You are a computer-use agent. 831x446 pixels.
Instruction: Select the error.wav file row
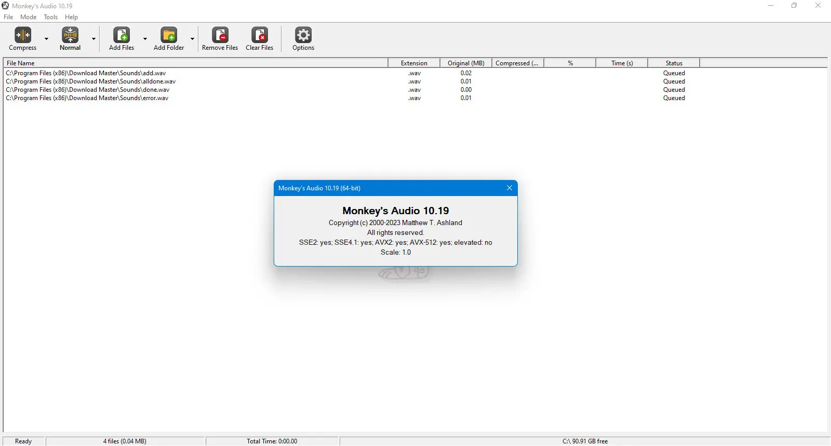point(352,98)
